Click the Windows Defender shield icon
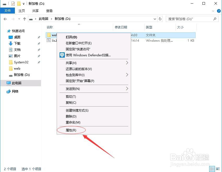Viewport: 222px width, 172px height. coord(62,55)
